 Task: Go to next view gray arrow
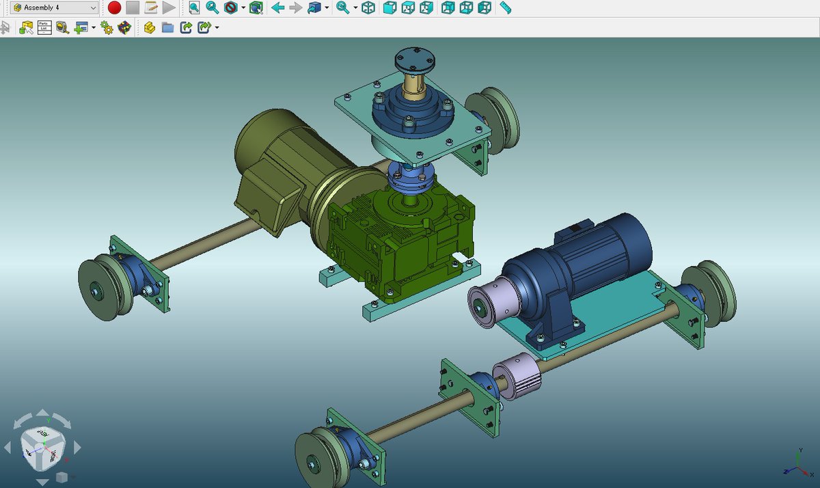296,8
